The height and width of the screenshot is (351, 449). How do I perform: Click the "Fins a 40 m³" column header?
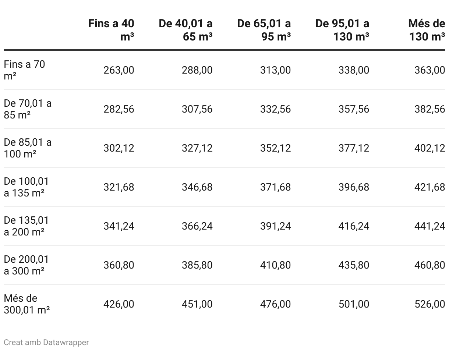point(111,30)
